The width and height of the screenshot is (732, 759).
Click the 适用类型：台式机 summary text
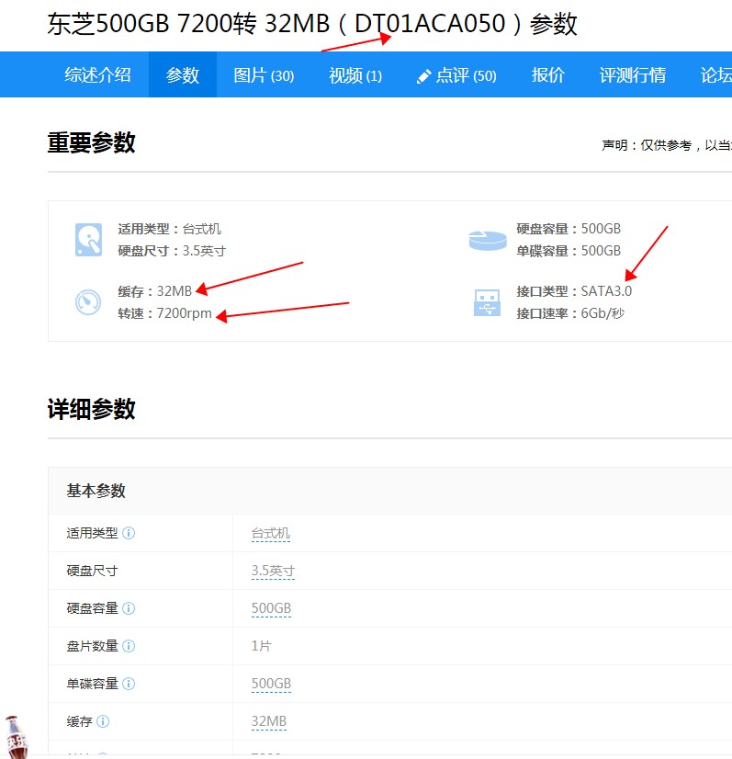click(169, 229)
